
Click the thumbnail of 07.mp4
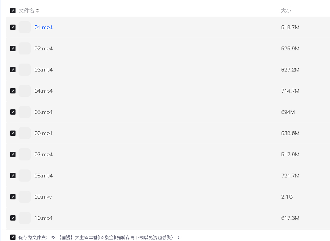(25, 154)
